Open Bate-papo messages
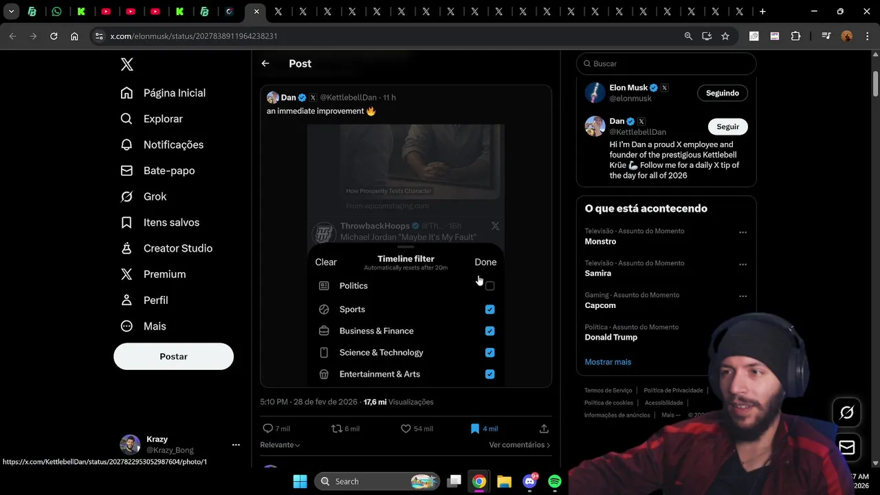This screenshot has height=495, width=880. [x=158, y=170]
